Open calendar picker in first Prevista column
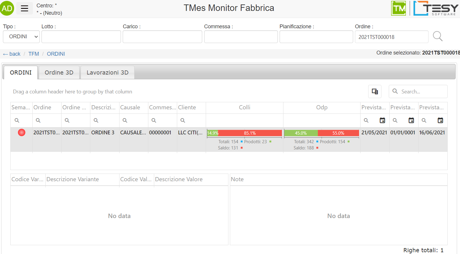 click(382, 120)
